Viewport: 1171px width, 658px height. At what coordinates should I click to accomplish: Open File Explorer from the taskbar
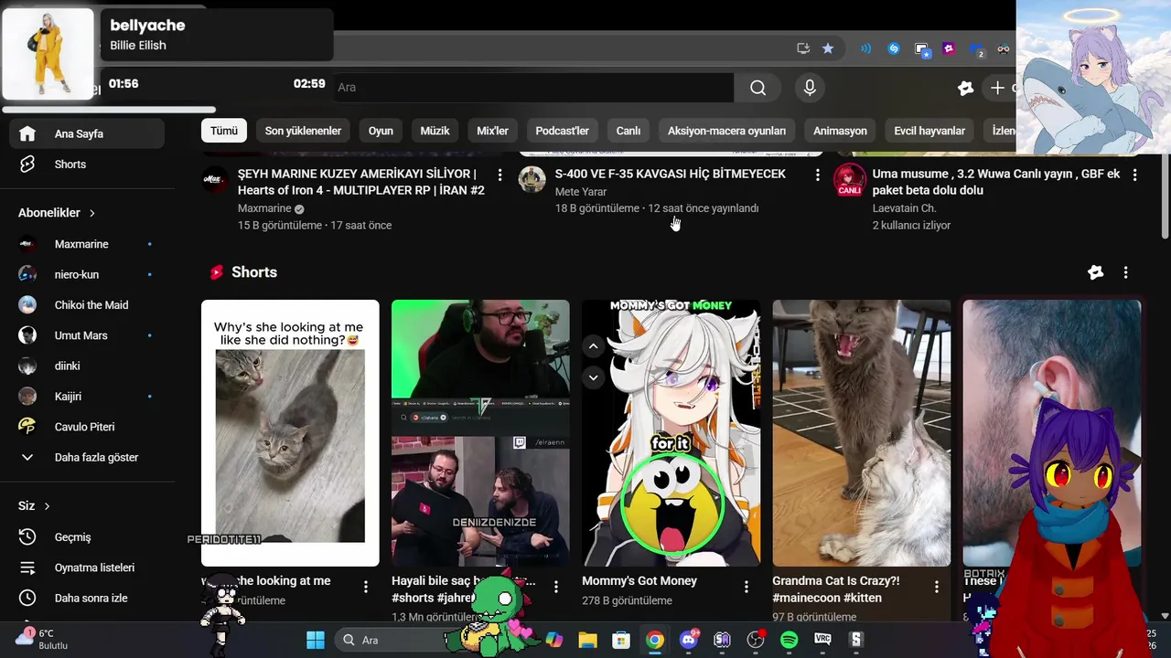(x=587, y=640)
